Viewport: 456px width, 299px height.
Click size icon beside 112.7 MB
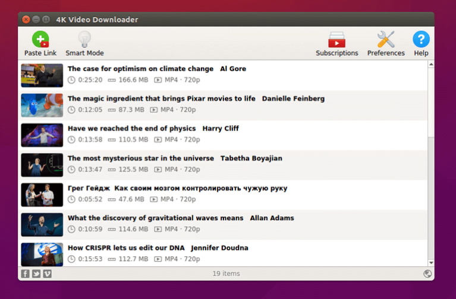[112, 259]
